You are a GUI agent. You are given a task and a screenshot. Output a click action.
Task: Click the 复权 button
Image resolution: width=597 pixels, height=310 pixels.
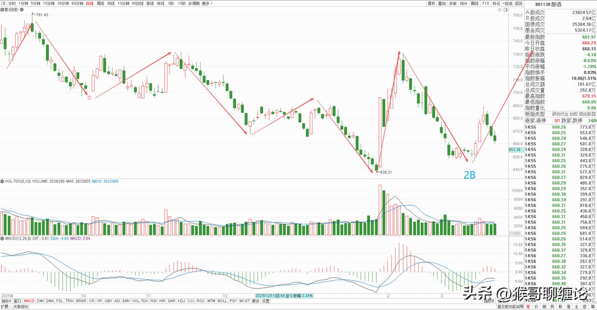(431, 3)
